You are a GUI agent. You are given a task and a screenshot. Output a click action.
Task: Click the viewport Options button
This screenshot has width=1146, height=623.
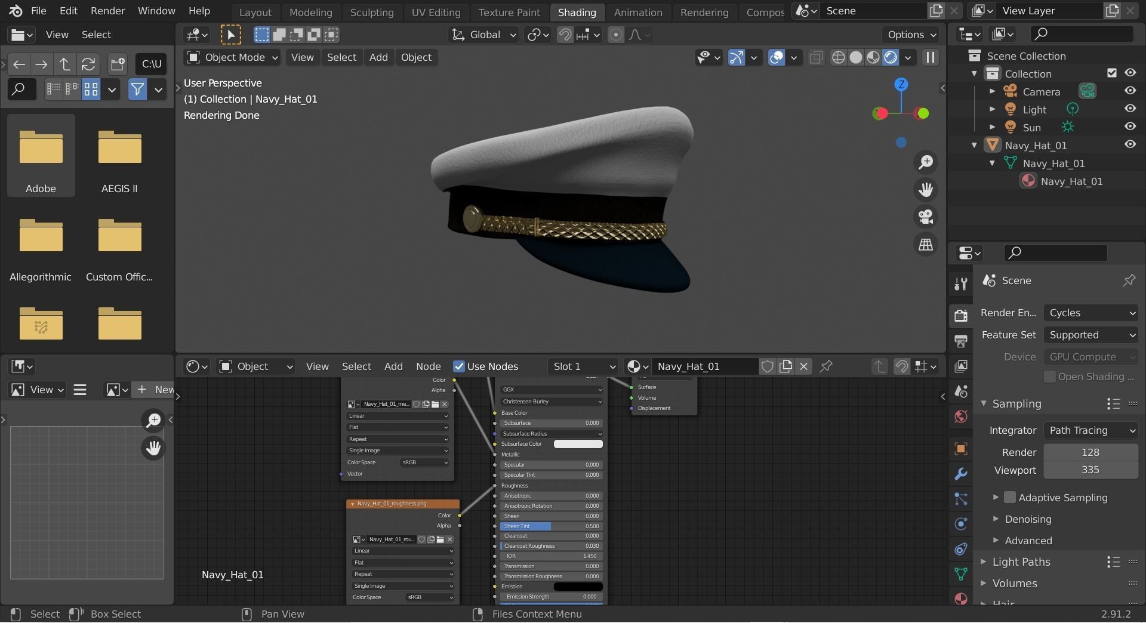pyautogui.click(x=910, y=35)
